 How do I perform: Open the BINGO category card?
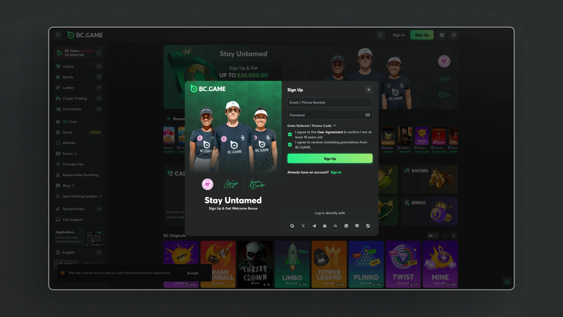coord(429,211)
